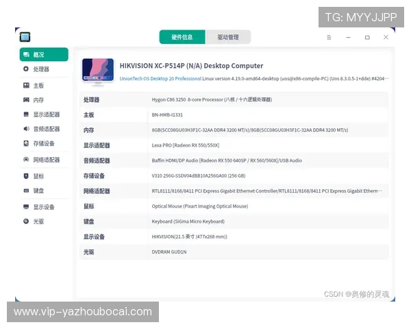Switch to the 硬件信息 hardware info tab
The width and height of the screenshot is (411, 329).
pyautogui.click(x=182, y=37)
